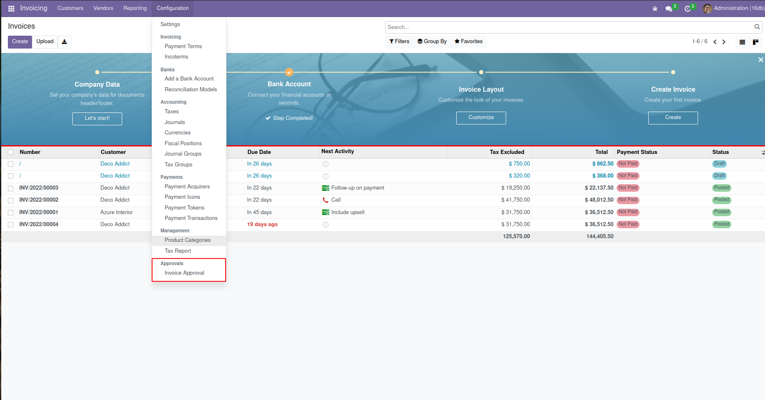Choose Add a Bank Account

189,79
